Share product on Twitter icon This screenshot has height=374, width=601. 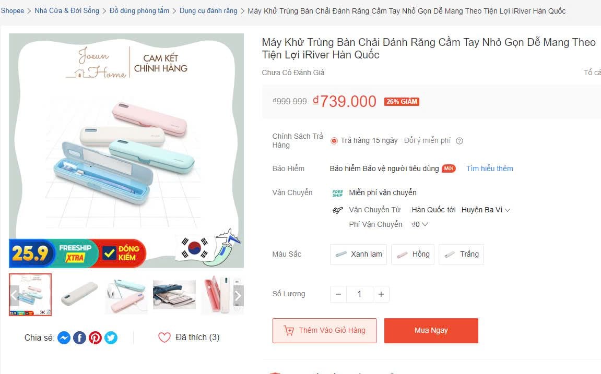[x=111, y=337]
